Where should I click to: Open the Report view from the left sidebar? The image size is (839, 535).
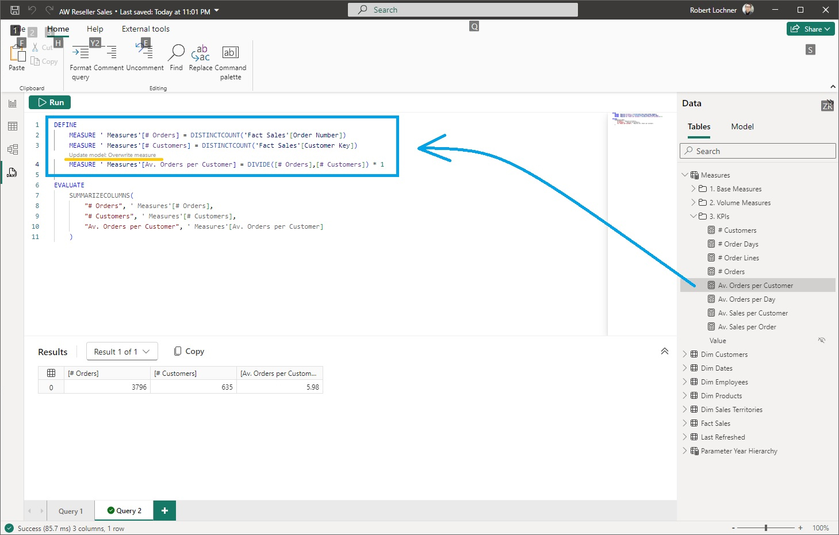[x=13, y=103]
